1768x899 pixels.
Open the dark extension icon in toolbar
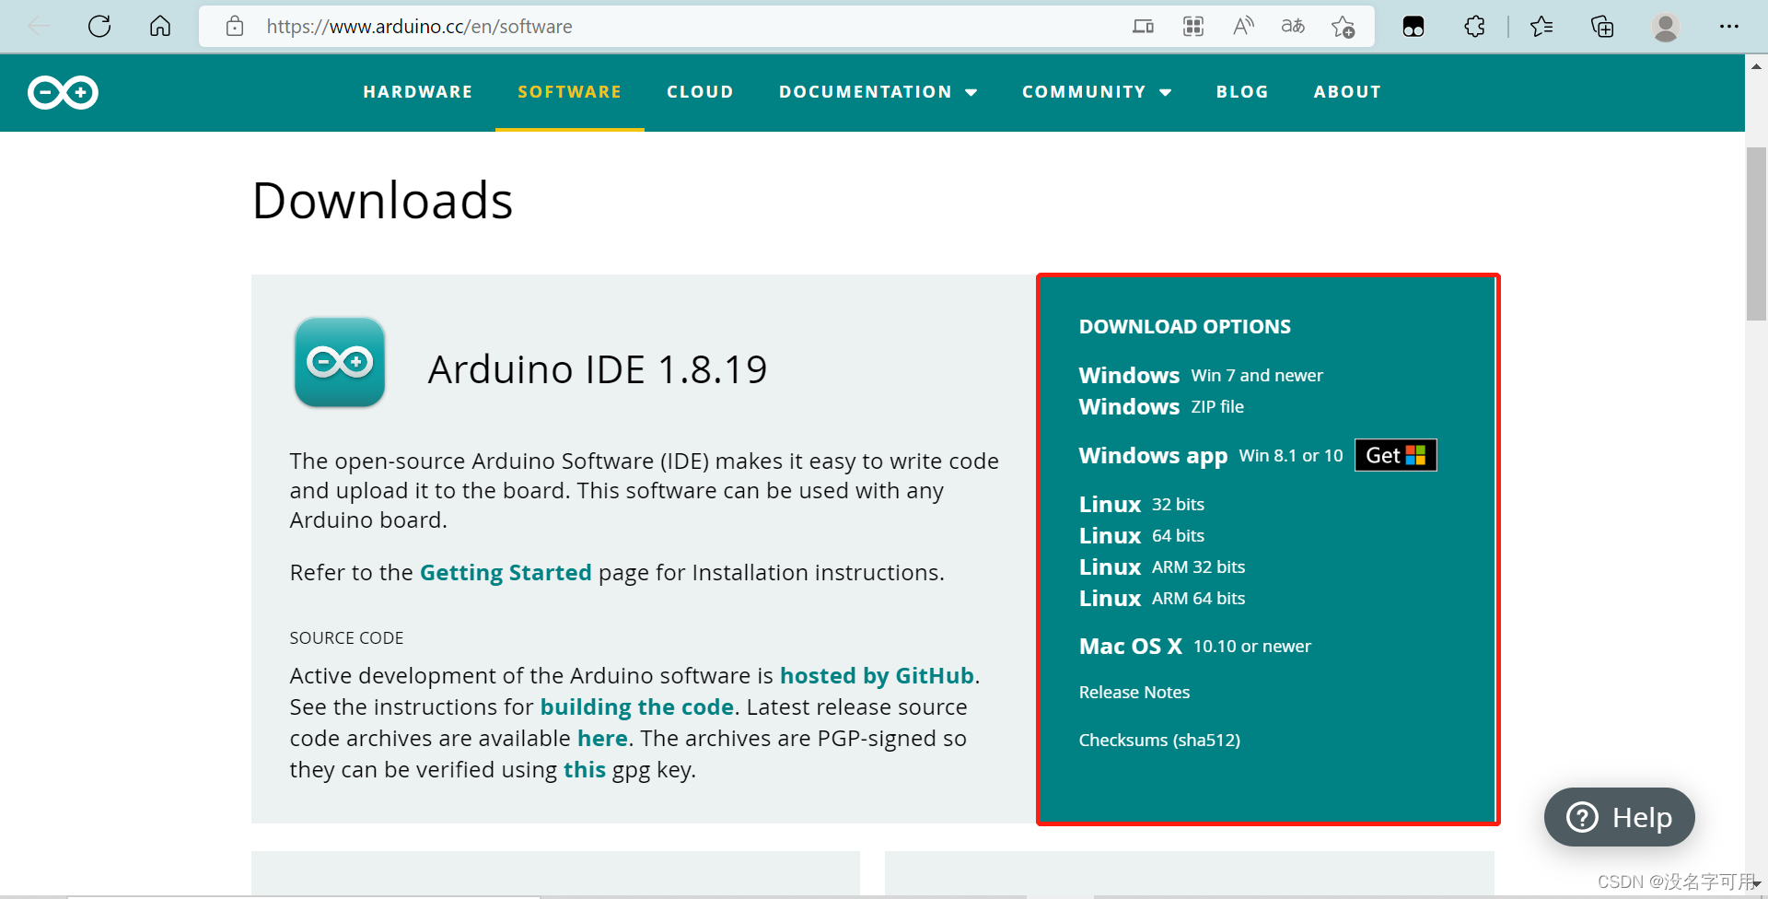pos(1413,27)
